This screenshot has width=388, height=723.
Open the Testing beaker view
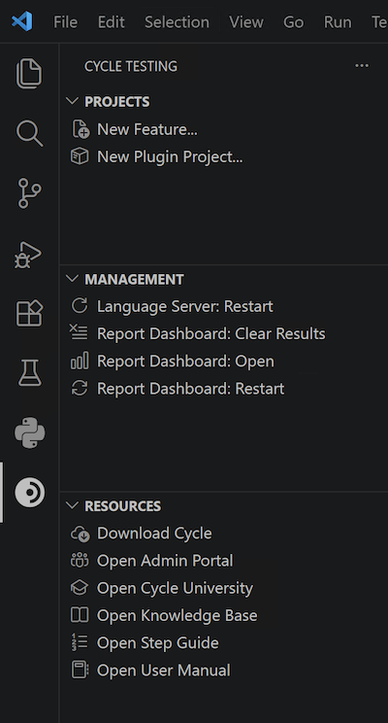[30, 373]
